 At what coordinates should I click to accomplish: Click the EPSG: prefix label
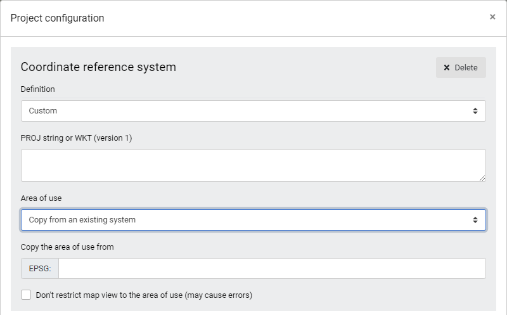(40, 269)
